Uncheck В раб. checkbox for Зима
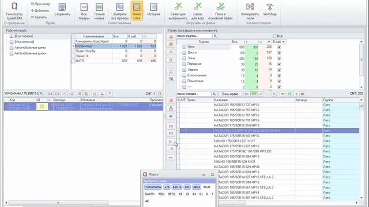 (x=279, y=58)
